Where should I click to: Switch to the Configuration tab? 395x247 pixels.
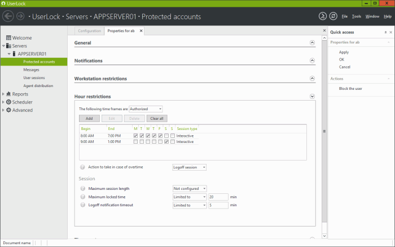click(89, 31)
